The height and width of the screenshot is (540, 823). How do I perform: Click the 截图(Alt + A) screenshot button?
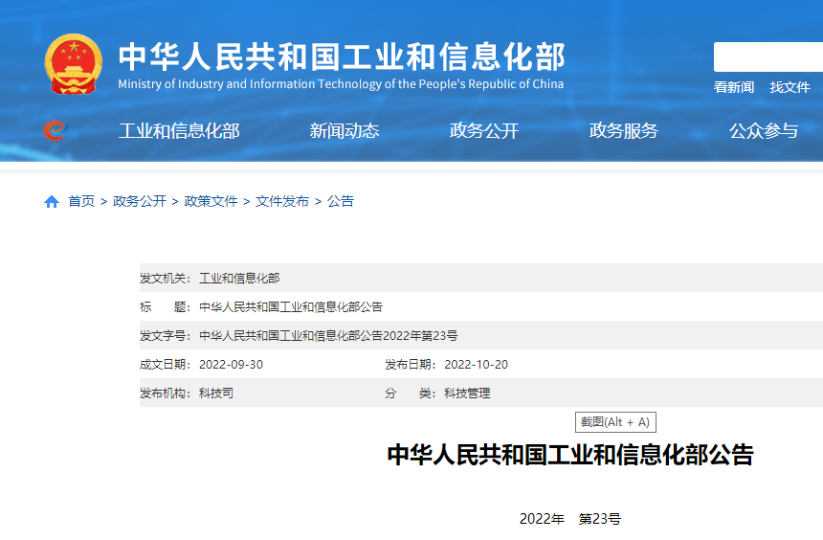click(x=615, y=422)
